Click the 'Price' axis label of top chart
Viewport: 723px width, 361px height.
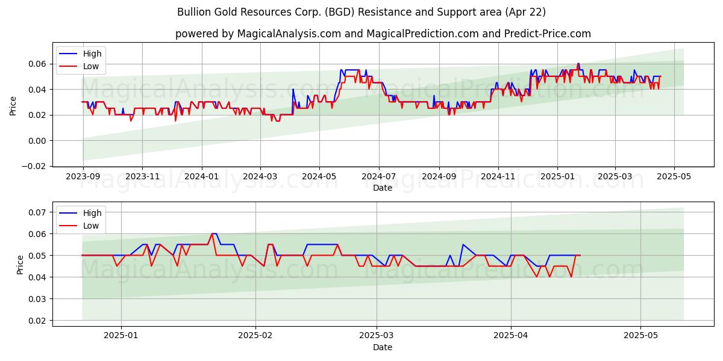[x=13, y=106]
